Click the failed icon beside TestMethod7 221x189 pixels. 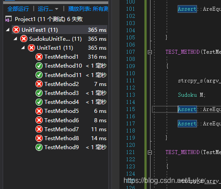(39, 129)
